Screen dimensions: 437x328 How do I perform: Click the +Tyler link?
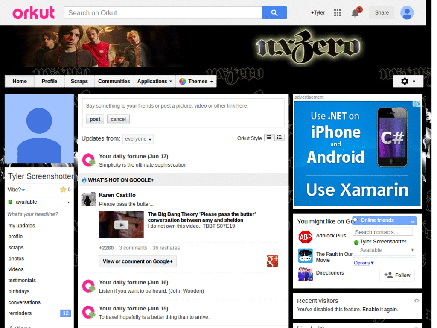click(x=318, y=12)
